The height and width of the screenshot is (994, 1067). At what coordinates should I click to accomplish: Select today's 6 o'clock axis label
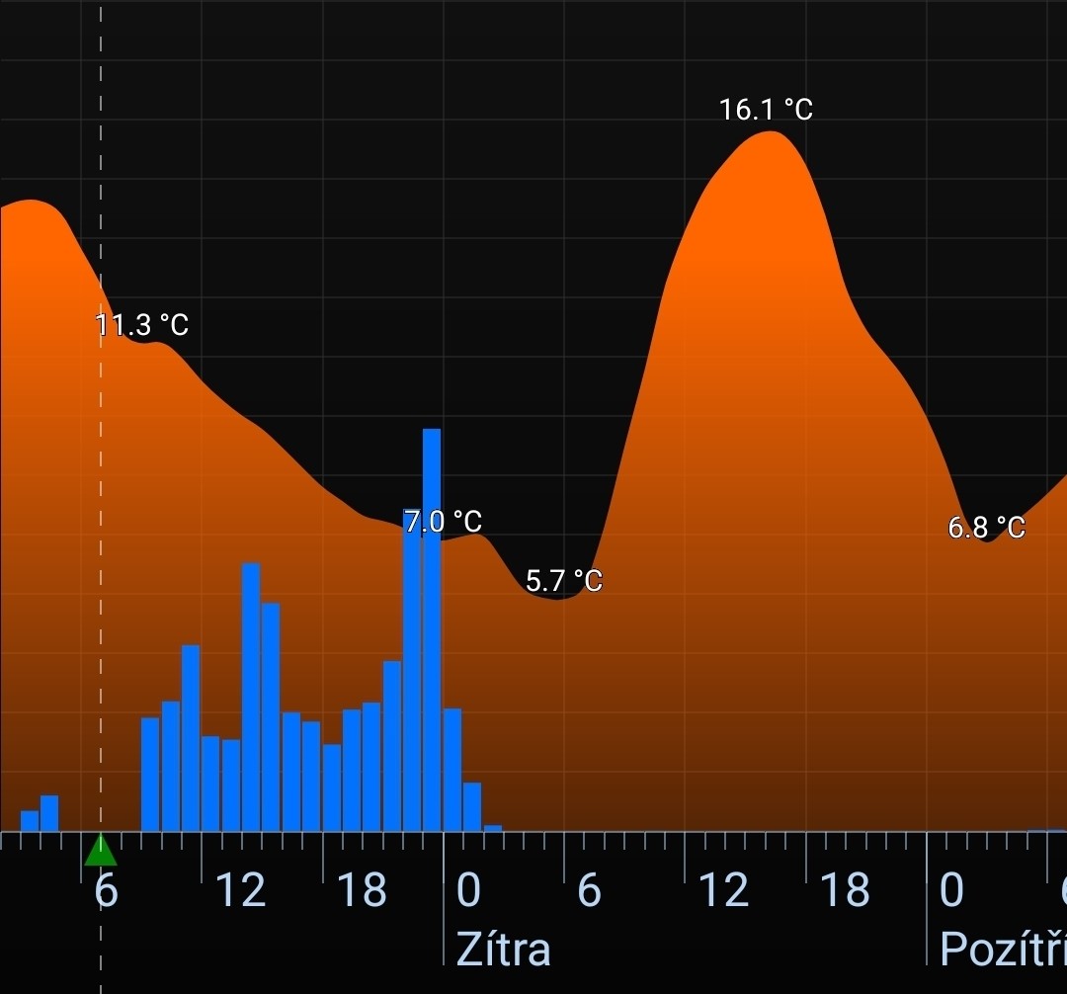pyautogui.click(x=106, y=891)
